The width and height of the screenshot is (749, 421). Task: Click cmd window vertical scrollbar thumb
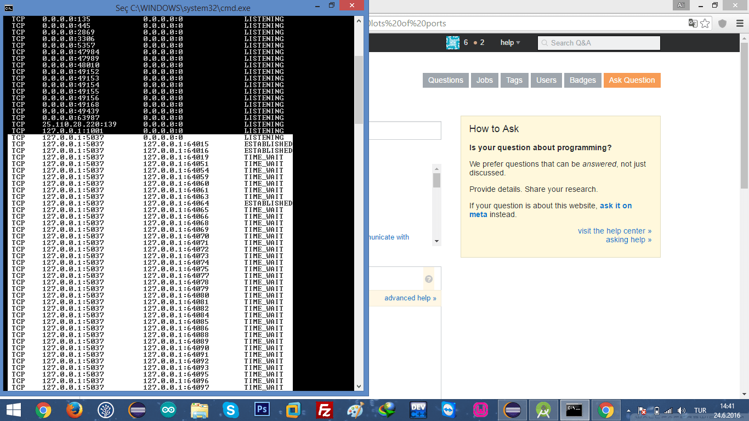tap(359, 89)
